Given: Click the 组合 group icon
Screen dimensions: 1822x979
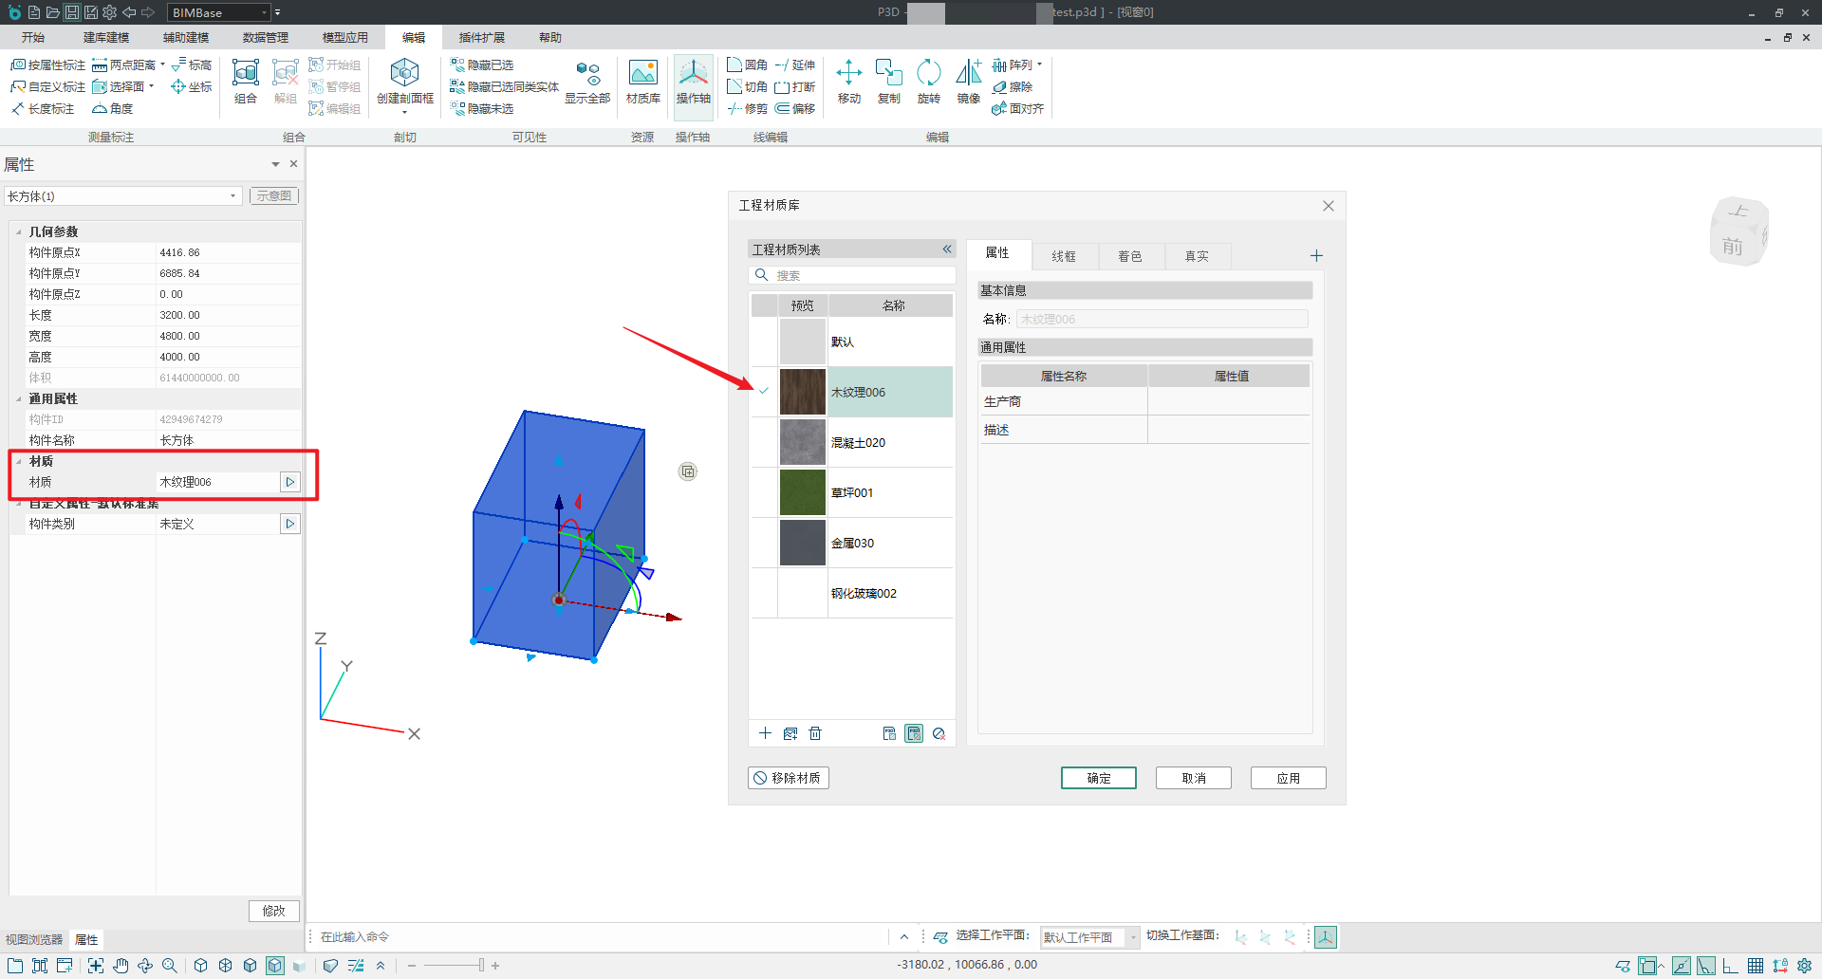Looking at the screenshot, I should (x=246, y=81).
